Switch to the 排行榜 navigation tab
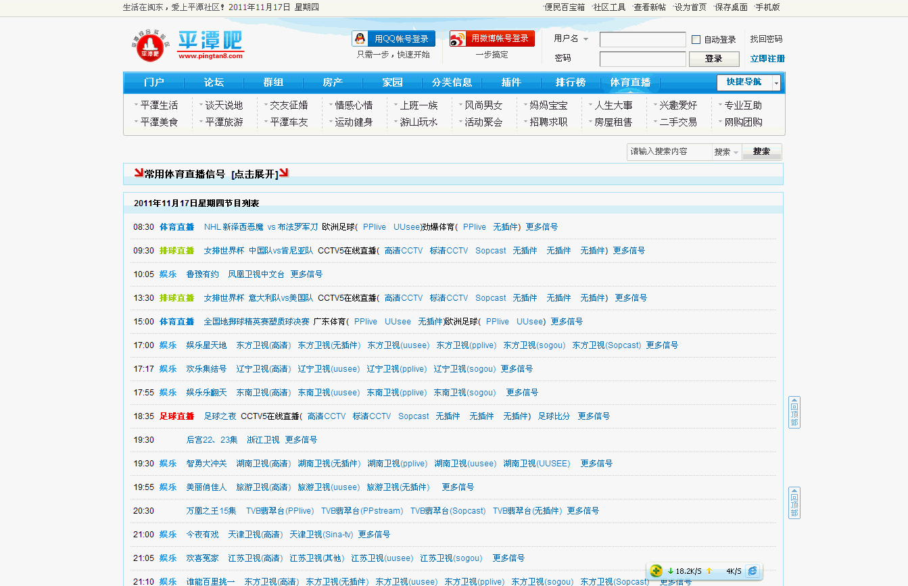This screenshot has height=586, width=908. [570, 82]
